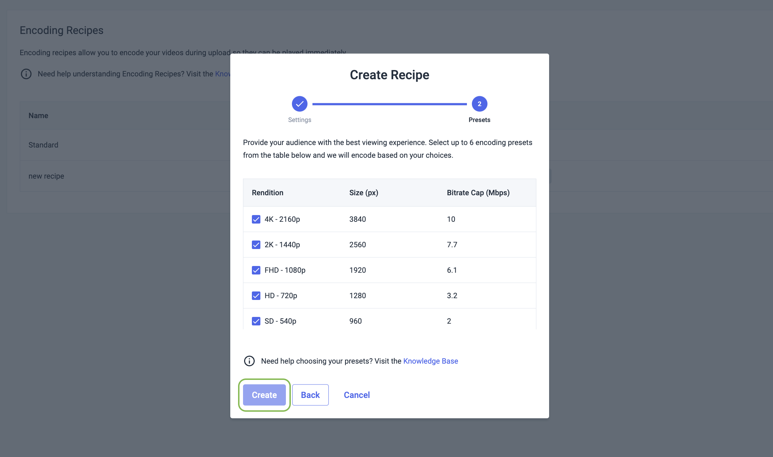Click the progress line between steps
The width and height of the screenshot is (773, 457).
coord(389,104)
